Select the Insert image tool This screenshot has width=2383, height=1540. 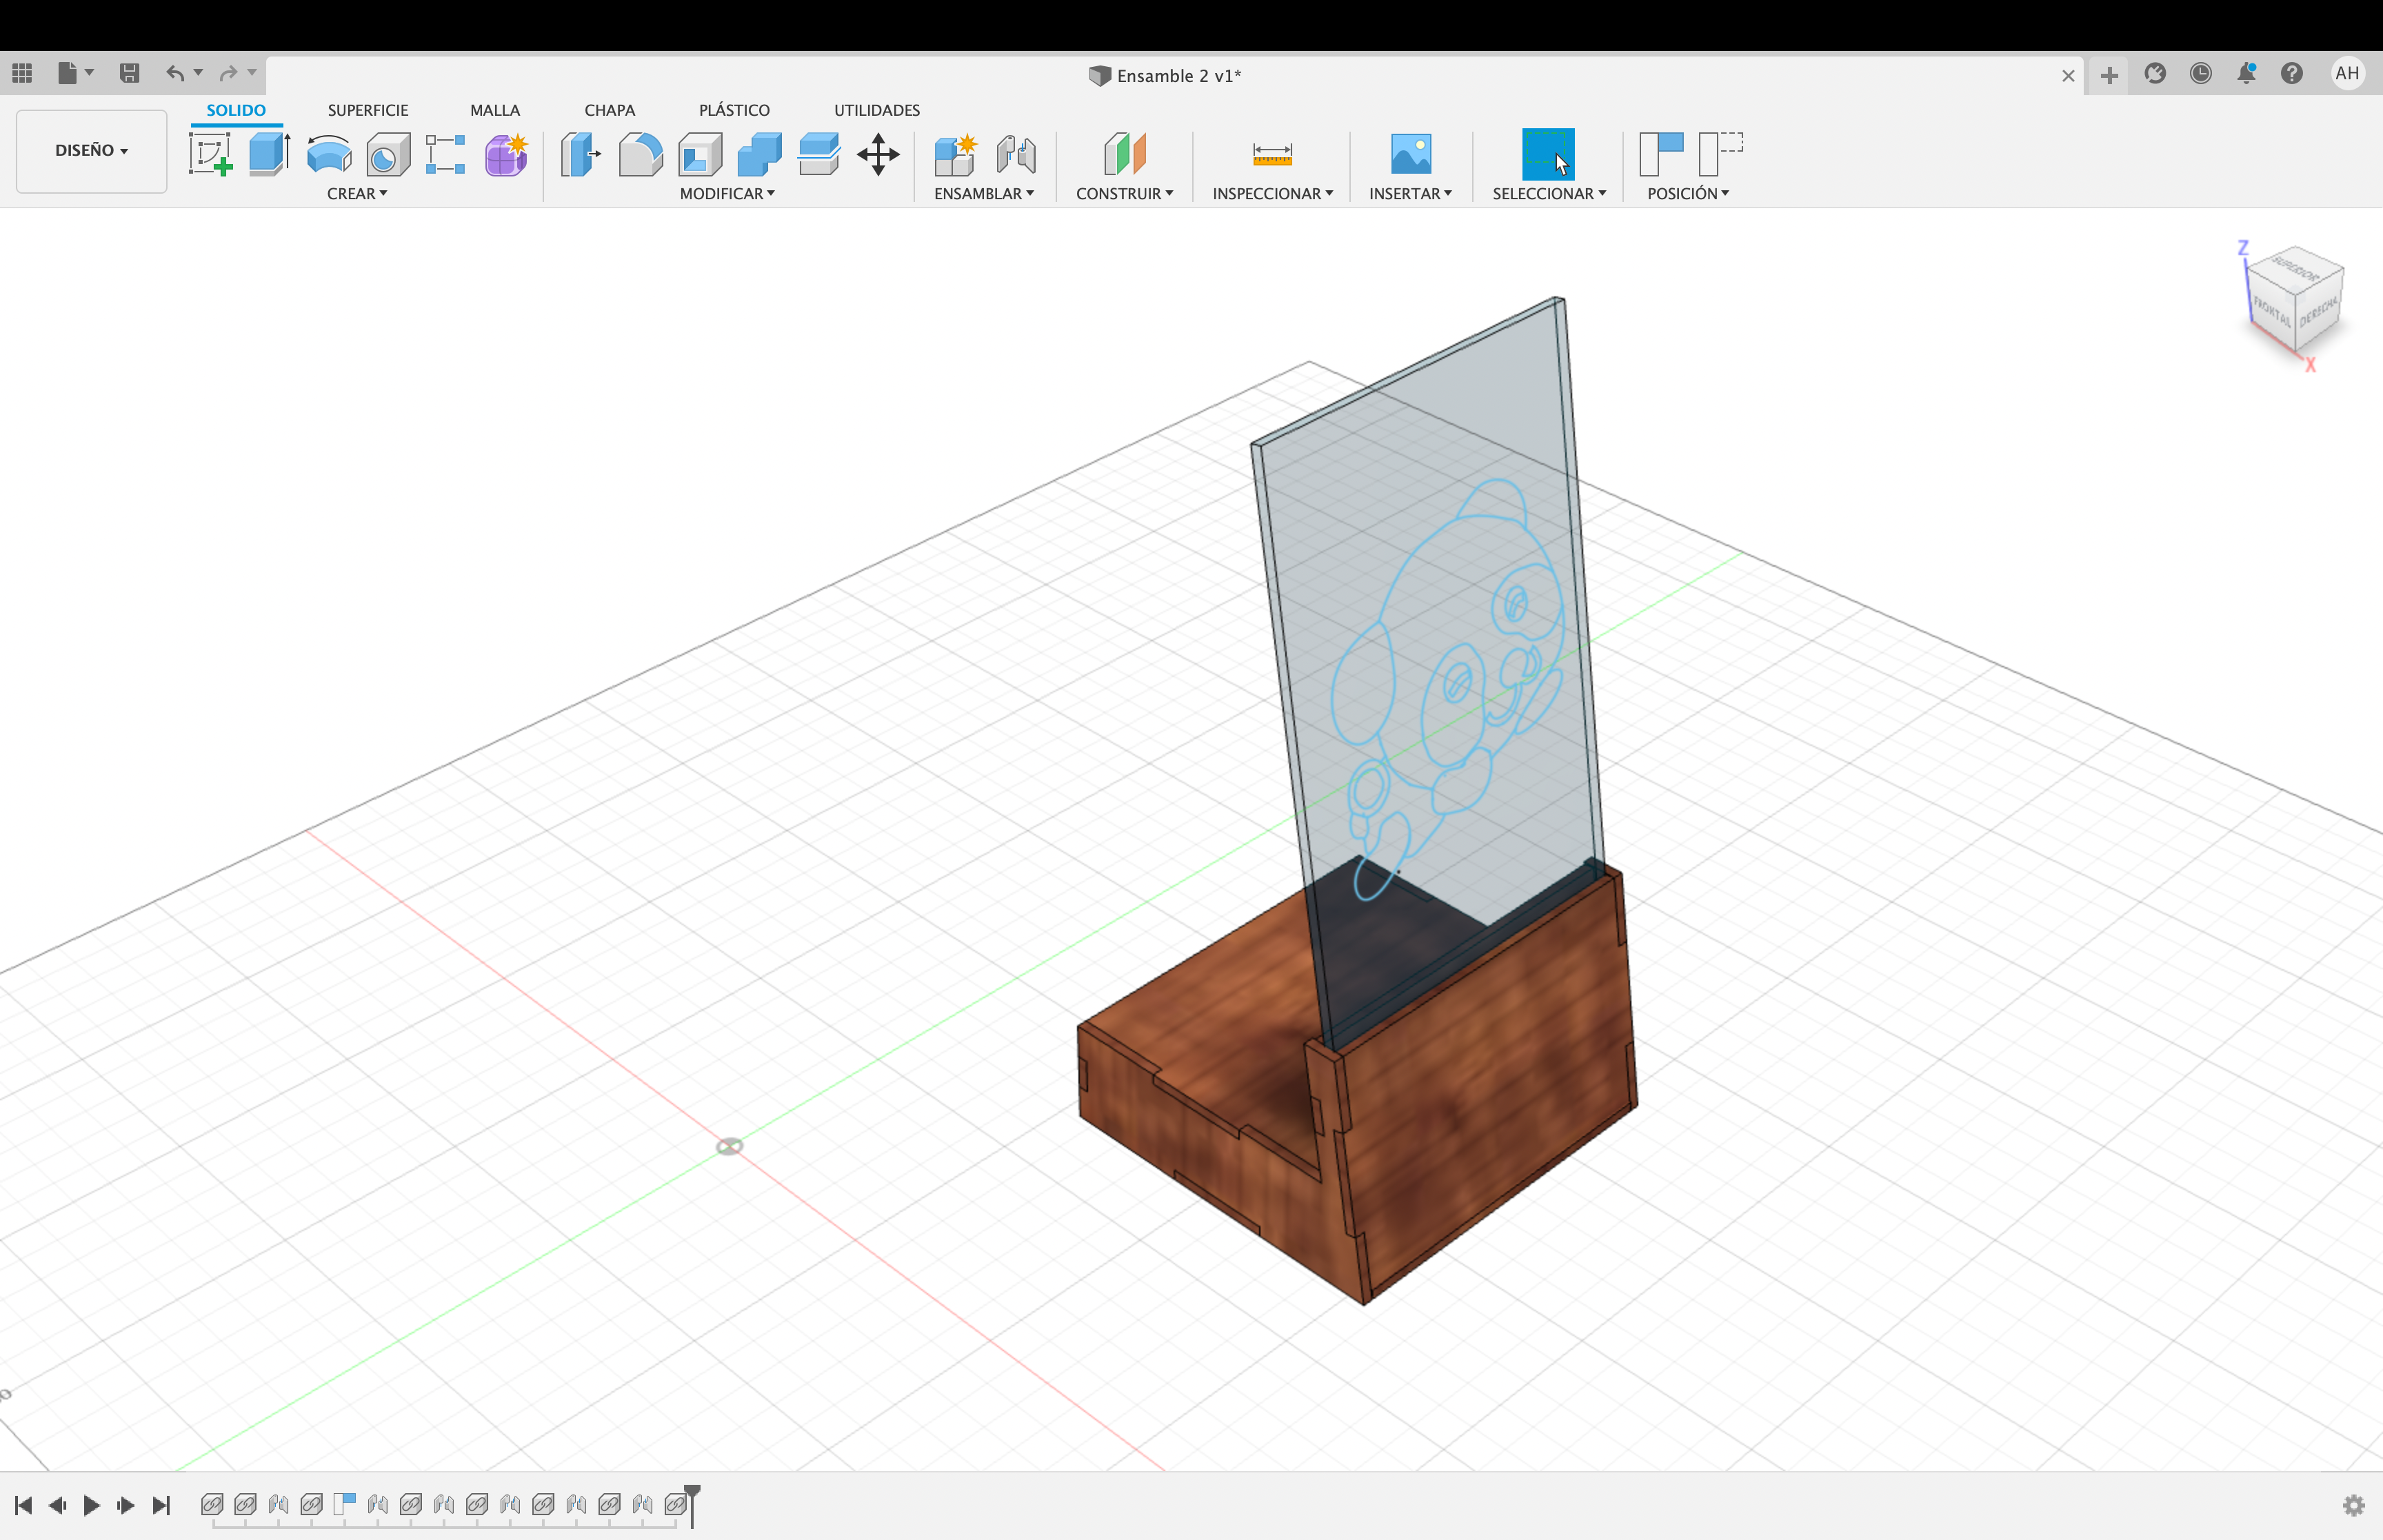click(1411, 154)
